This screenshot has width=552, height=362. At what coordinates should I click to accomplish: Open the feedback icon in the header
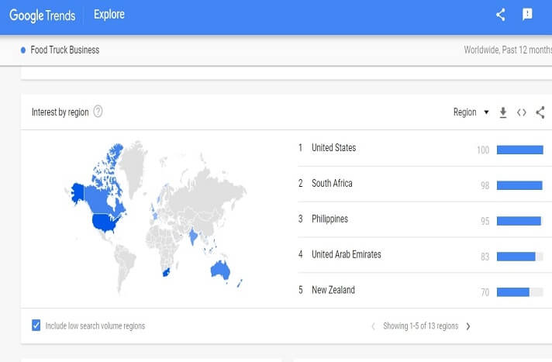pyautogui.click(x=527, y=14)
